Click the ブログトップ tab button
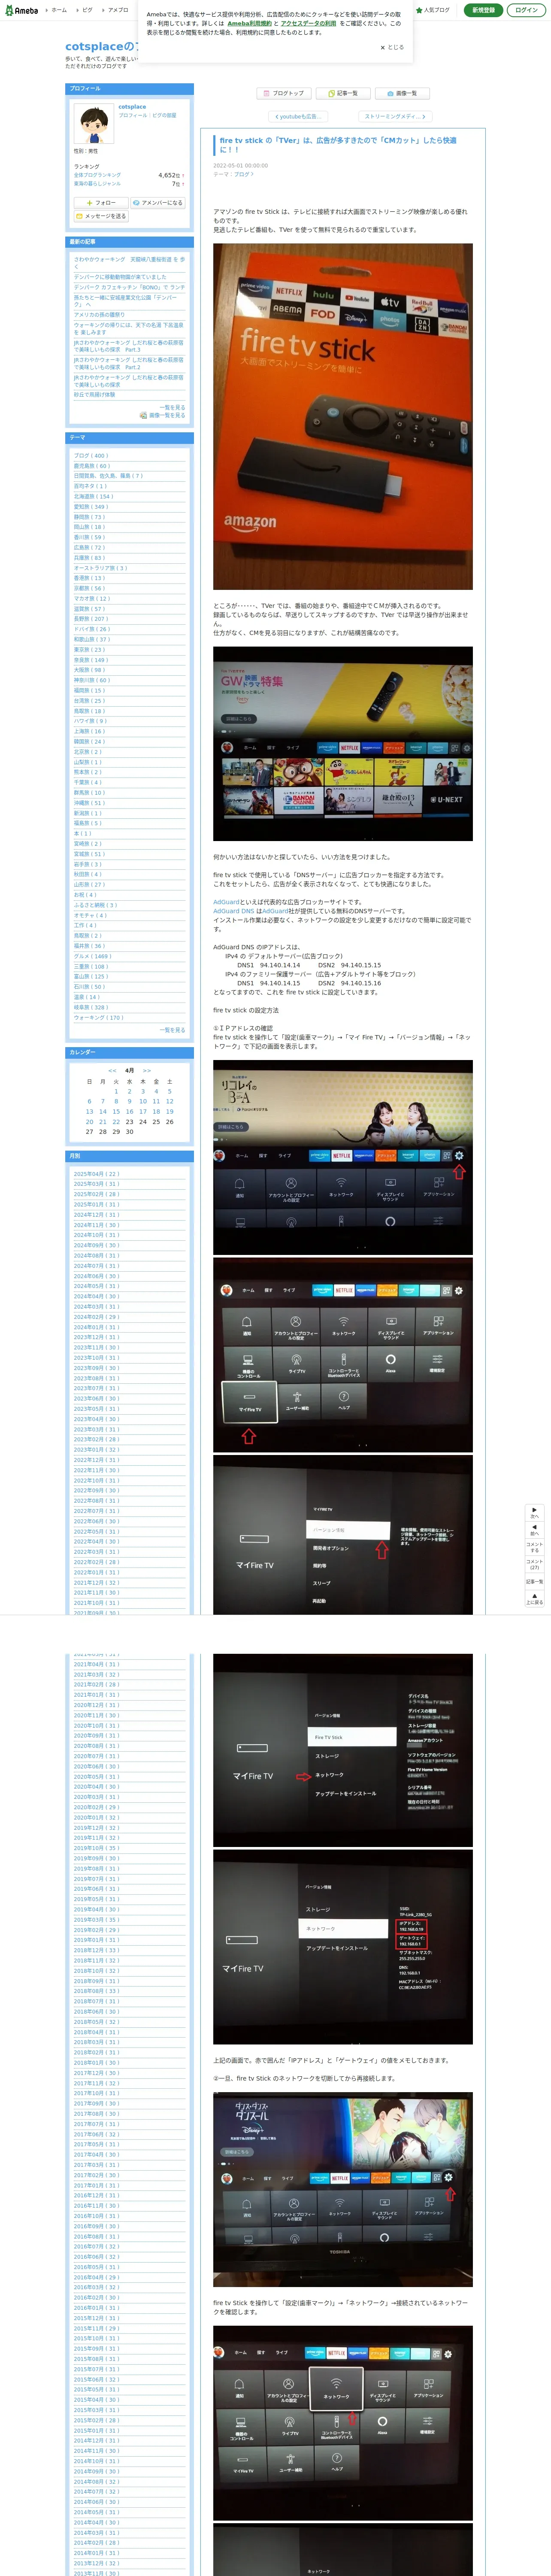 (x=284, y=93)
